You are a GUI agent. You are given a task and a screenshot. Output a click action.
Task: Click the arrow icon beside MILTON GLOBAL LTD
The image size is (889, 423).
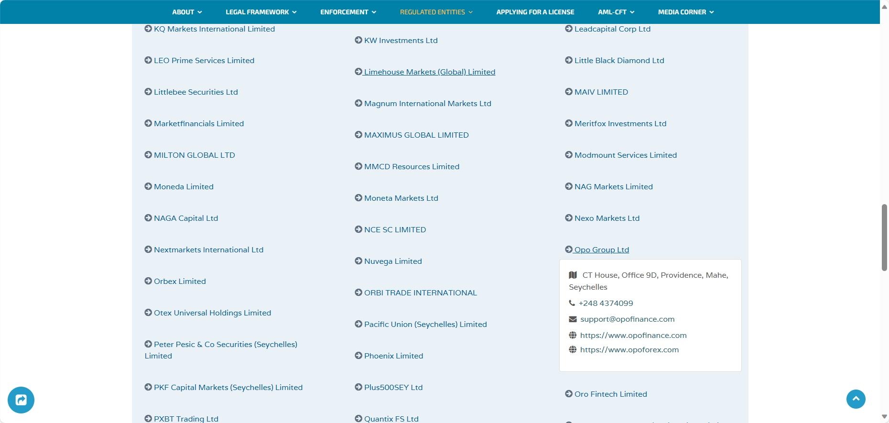[x=148, y=155]
